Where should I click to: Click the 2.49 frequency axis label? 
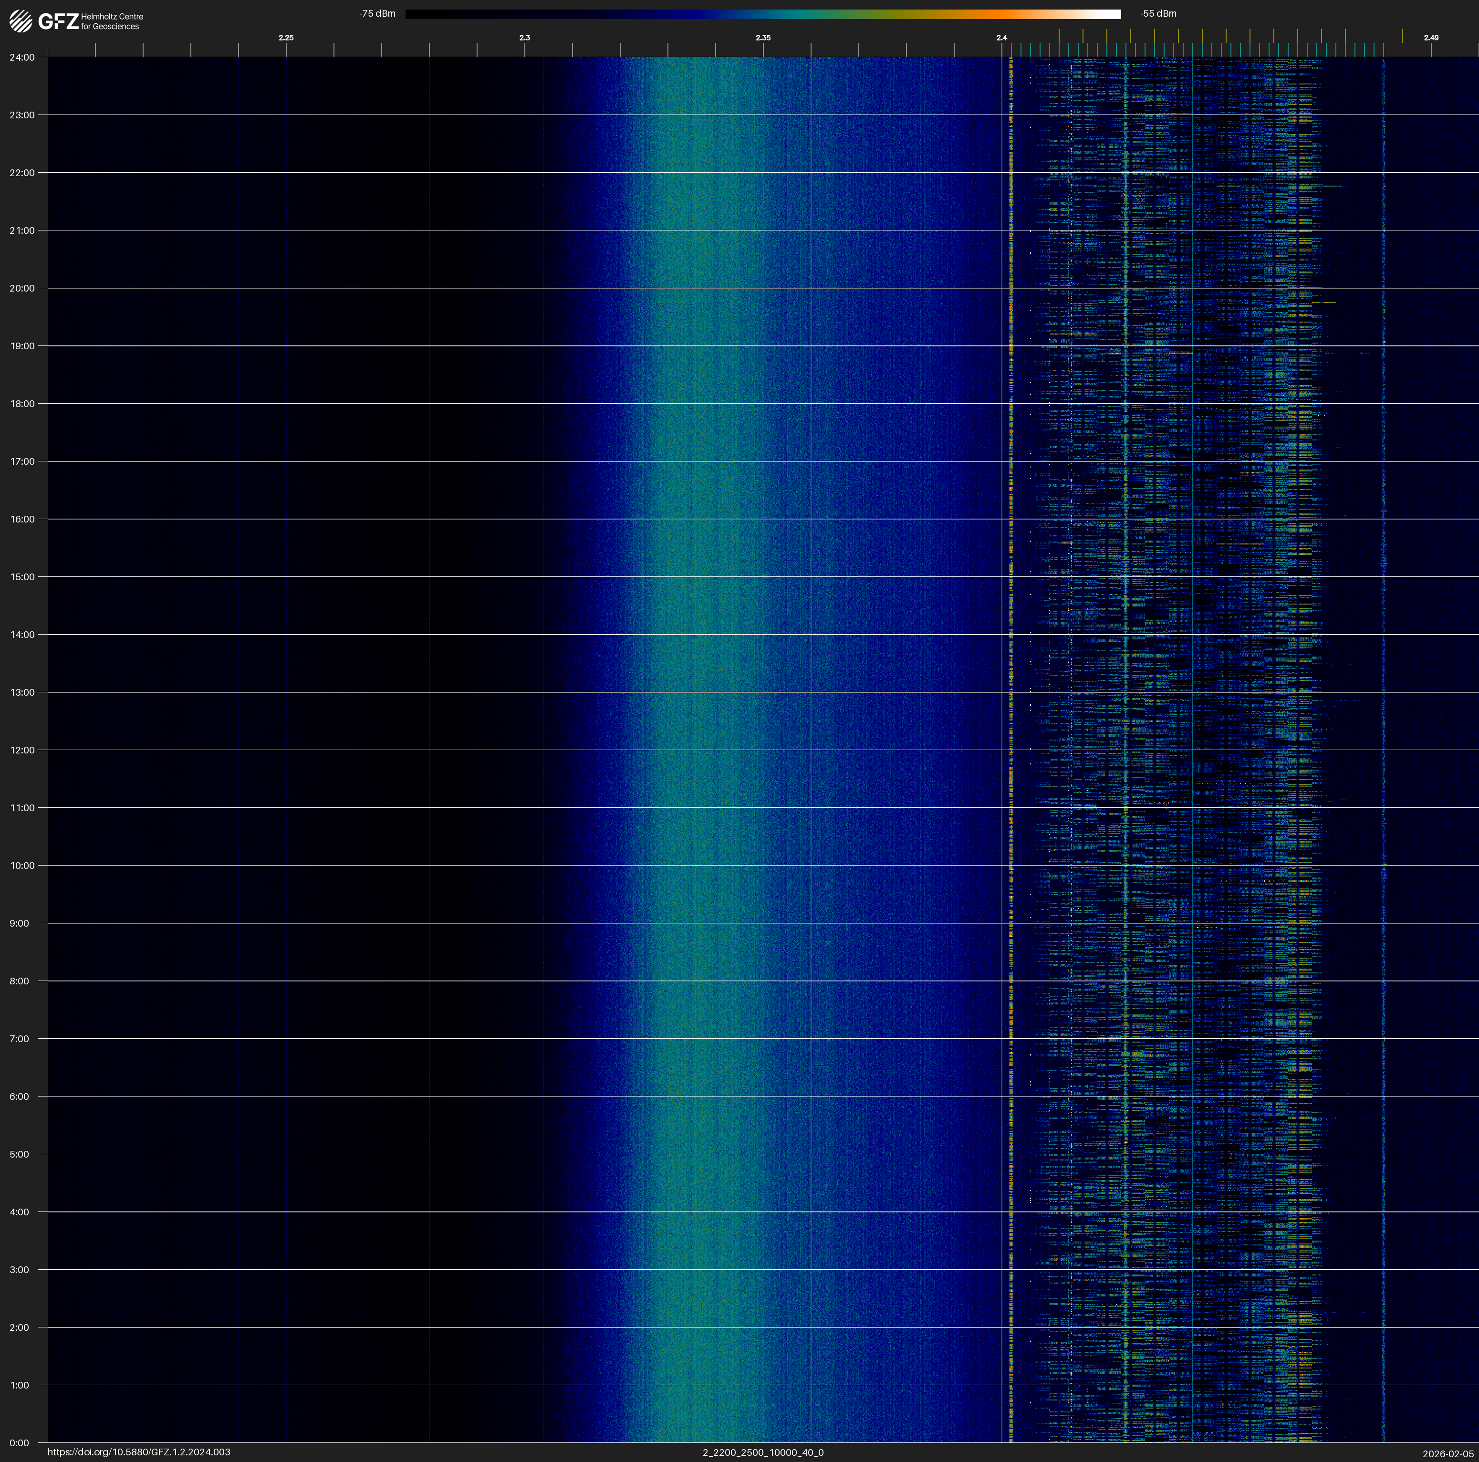pyautogui.click(x=1430, y=38)
